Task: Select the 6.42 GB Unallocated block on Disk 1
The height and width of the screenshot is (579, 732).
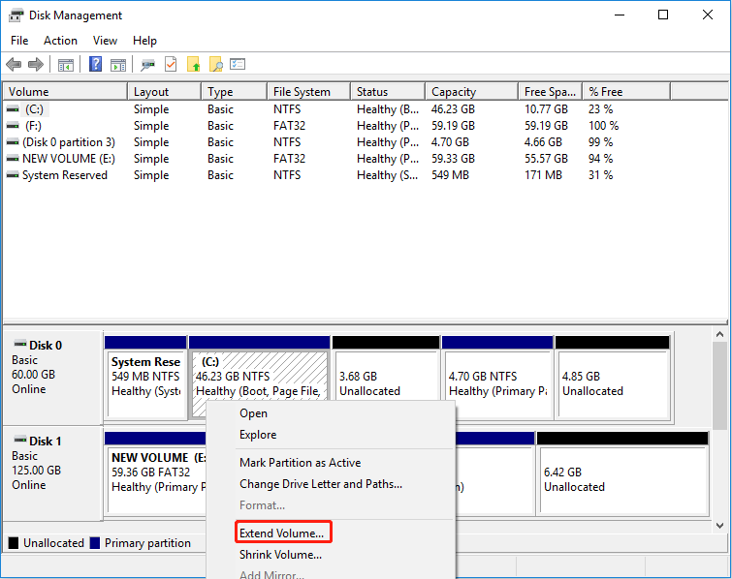Action: pyautogui.click(x=622, y=473)
